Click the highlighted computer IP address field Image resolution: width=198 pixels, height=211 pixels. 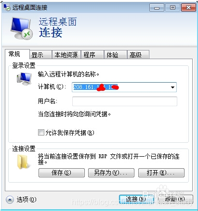tap(124, 87)
